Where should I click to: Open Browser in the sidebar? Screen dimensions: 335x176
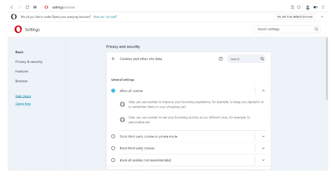click(21, 81)
